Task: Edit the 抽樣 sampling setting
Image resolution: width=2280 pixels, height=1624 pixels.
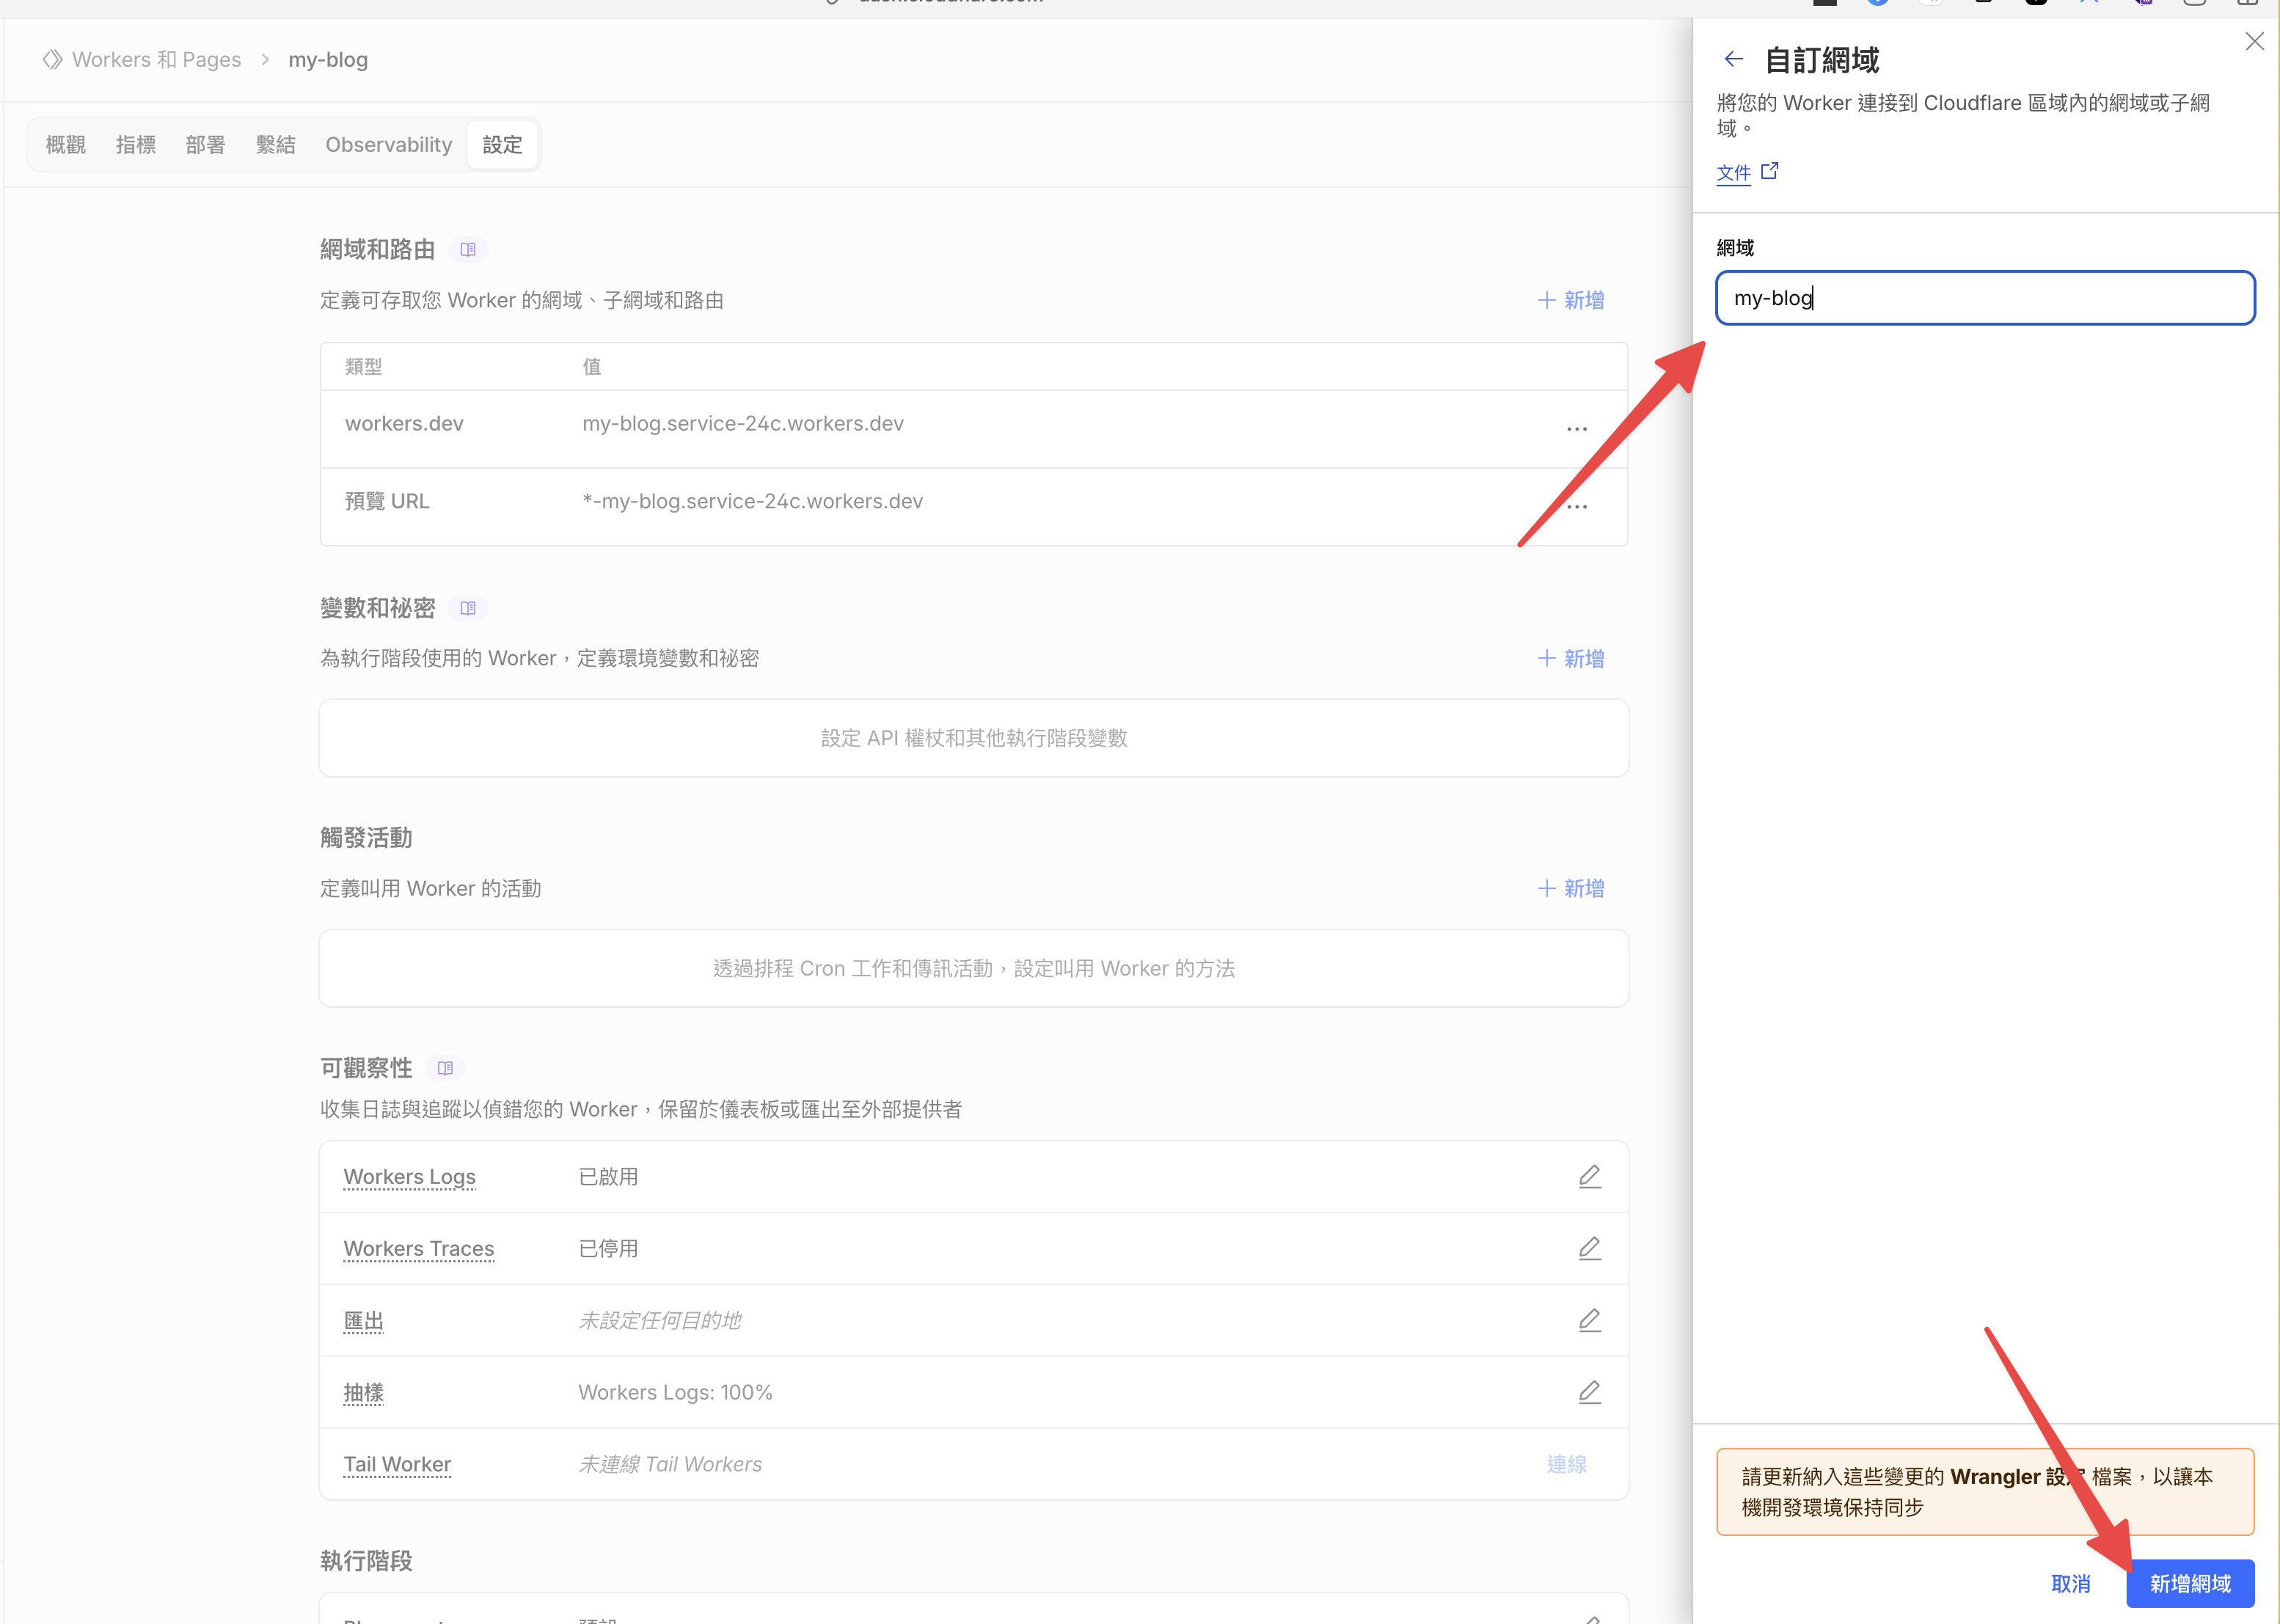Action: [1590, 1392]
